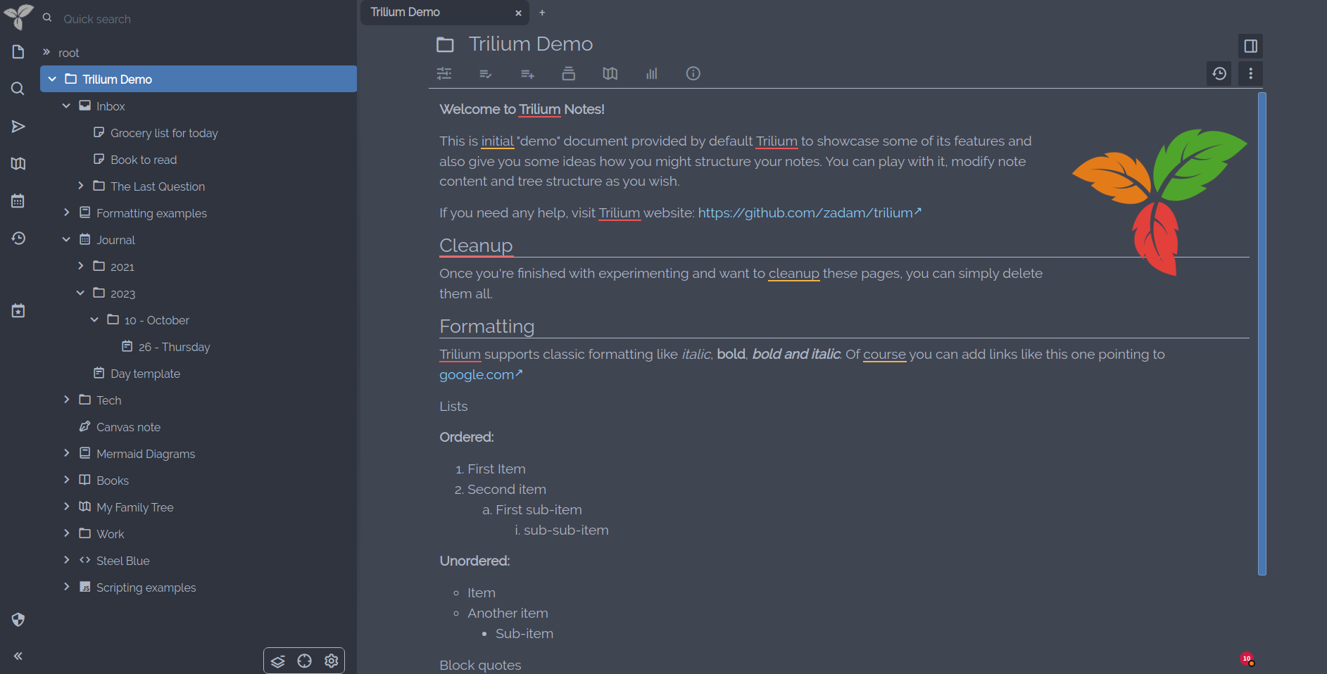The height and width of the screenshot is (674, 1327).
Task: Expand Scripting examples node
Action: point(66,587)
